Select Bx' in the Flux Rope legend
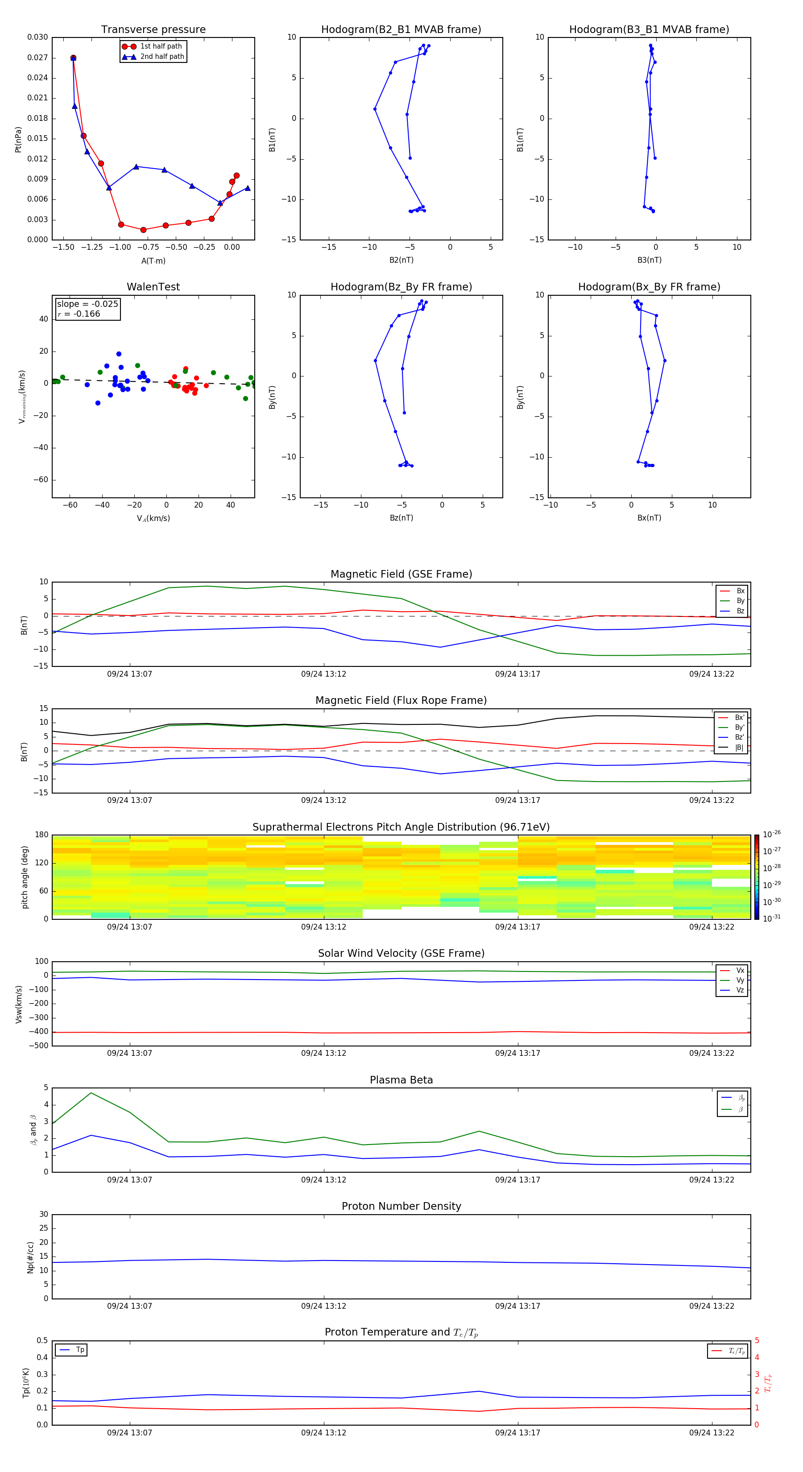 click(x=732, y=718)
